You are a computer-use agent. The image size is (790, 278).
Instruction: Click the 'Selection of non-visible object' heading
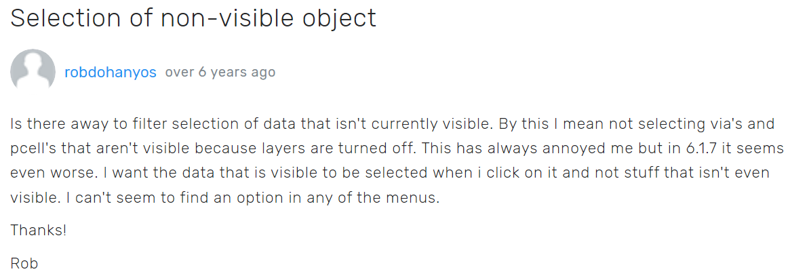pos(193,18)
